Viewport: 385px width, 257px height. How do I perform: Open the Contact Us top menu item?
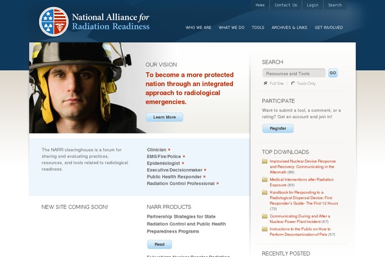point(286,5)
